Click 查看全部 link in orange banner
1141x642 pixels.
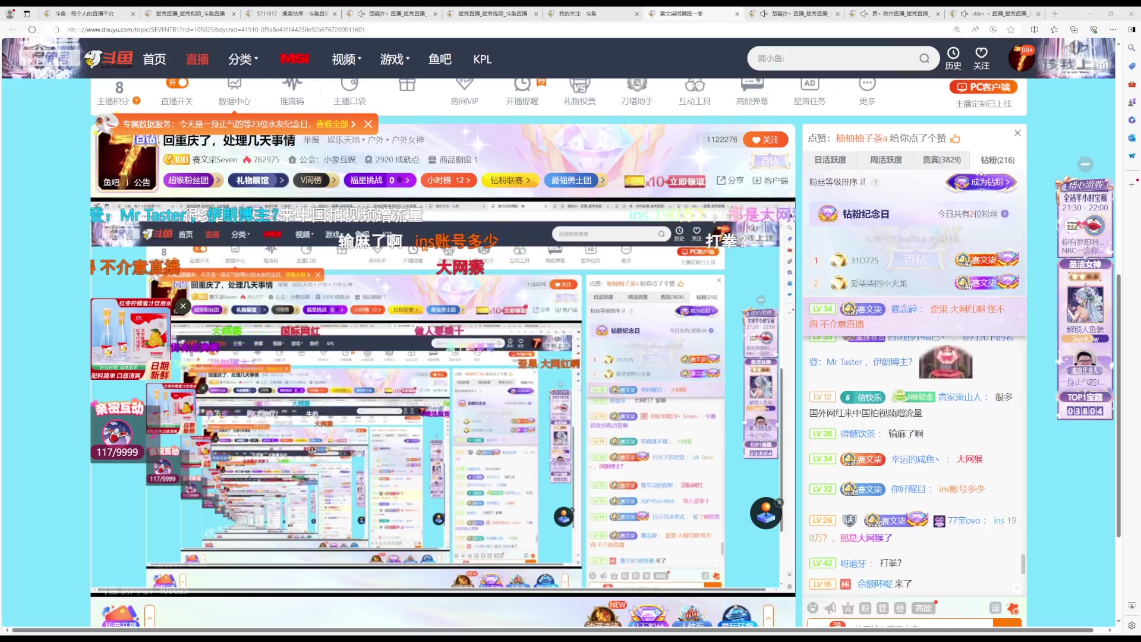(x=336, y=124)
